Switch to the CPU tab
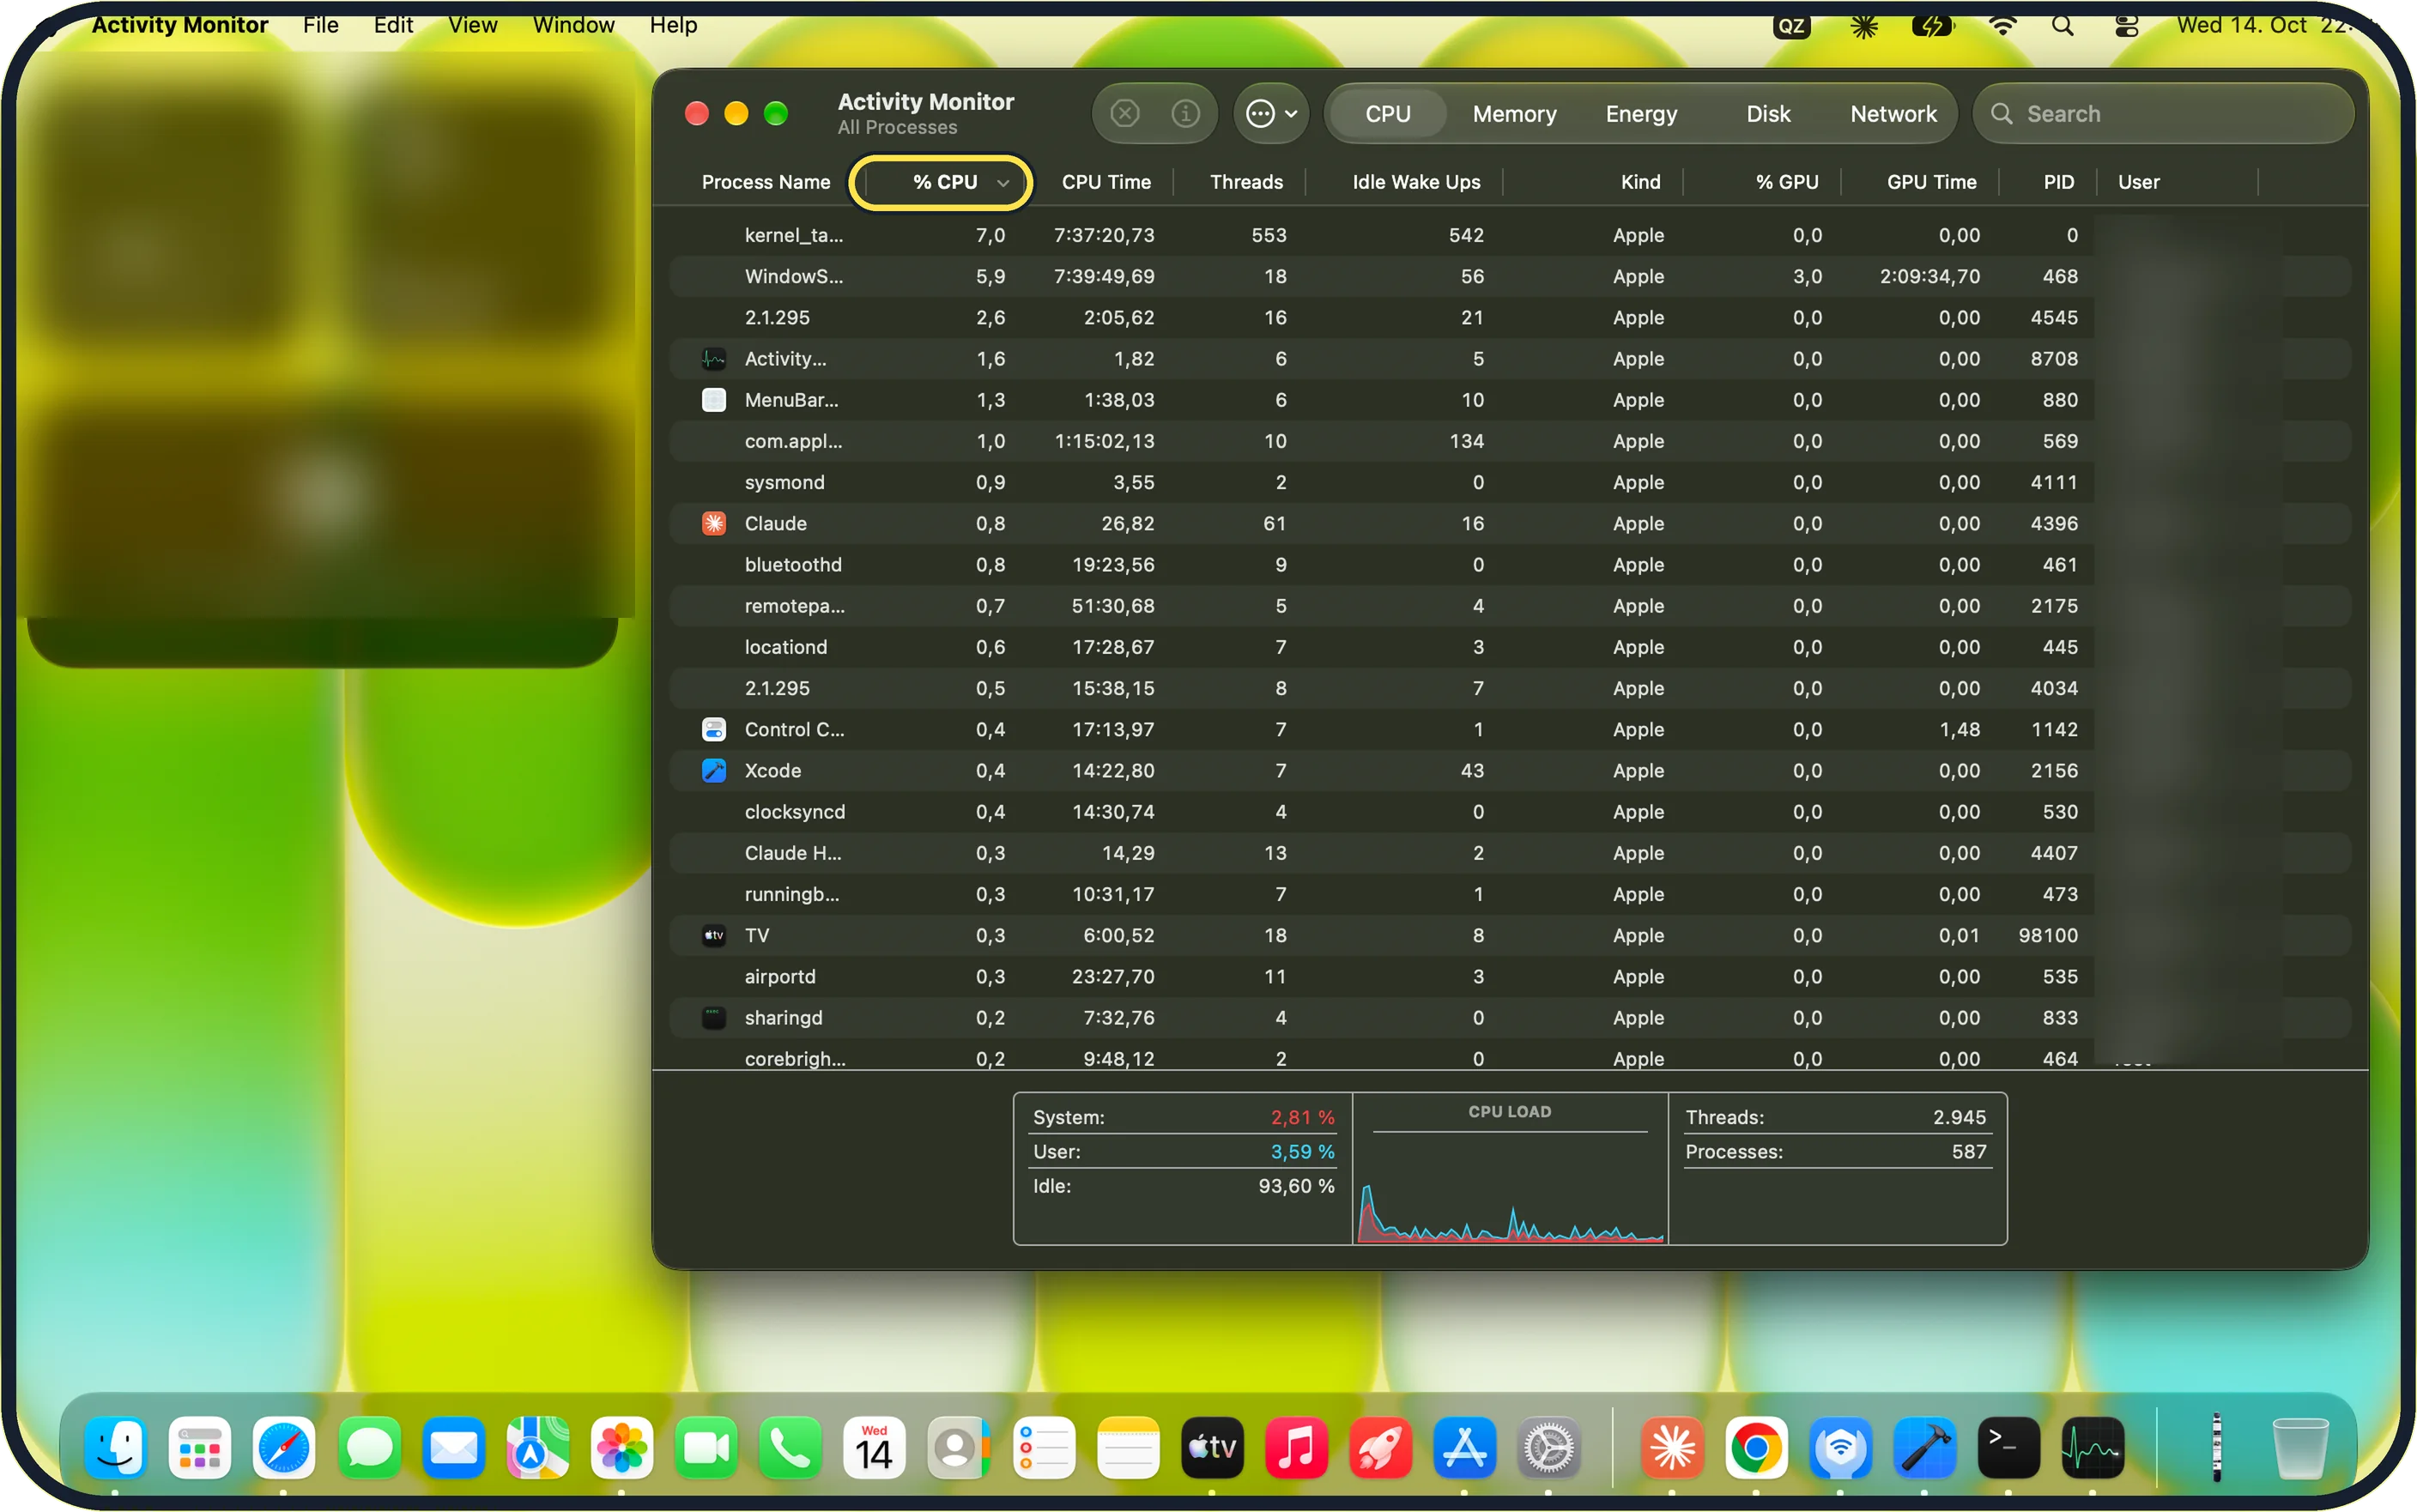The width and height of the screenshot is (2417, 1512). click(x=1387, y=114)
